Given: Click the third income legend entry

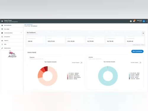Looking at the screenshot, I should point(134,76).
